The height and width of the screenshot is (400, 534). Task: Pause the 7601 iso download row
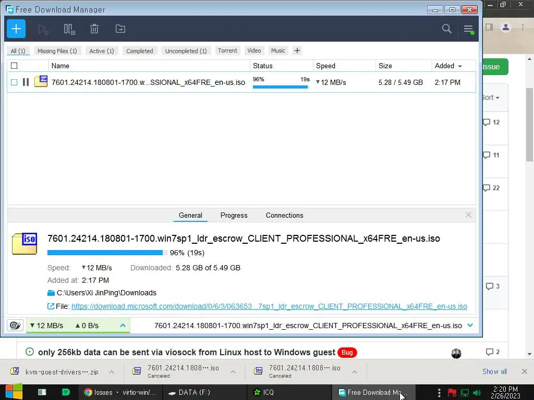pos(26,82)
